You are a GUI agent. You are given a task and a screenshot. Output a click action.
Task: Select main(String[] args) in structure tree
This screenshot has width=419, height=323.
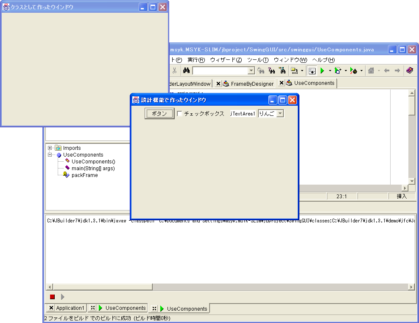[93, 169]
